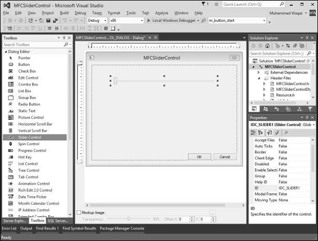Click slider thumb in dialog designer

click(116, 81)
